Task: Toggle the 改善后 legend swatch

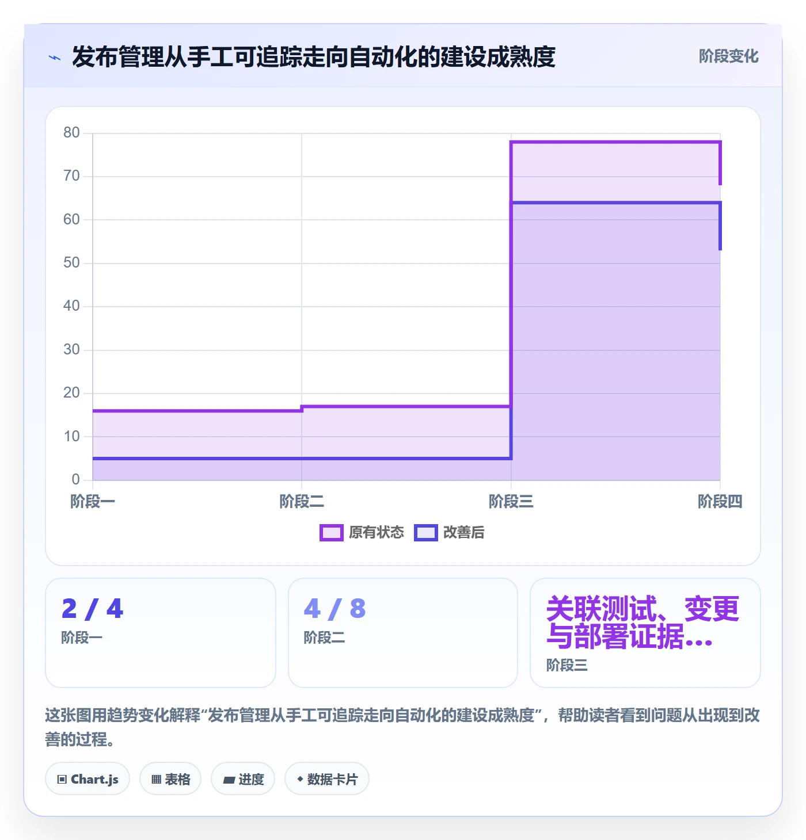Action: (426, 533)
